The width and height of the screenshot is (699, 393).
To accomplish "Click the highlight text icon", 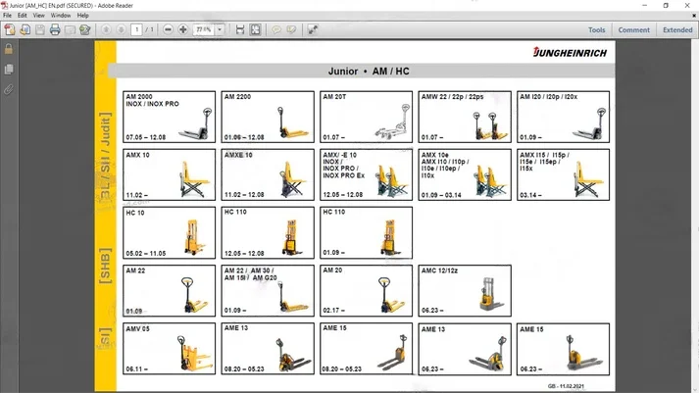I will tap(291, 29).
